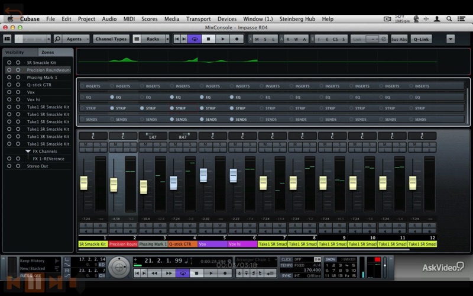
Task: Click the arrow beside the Racks button
Action: [x=167, y=39]
